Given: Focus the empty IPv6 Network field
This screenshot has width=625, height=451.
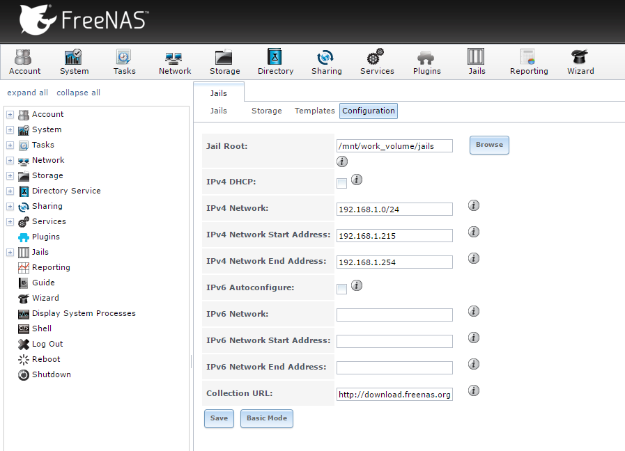Looking at the screenshot, I should pyautogui.click(x=394, y=315).
